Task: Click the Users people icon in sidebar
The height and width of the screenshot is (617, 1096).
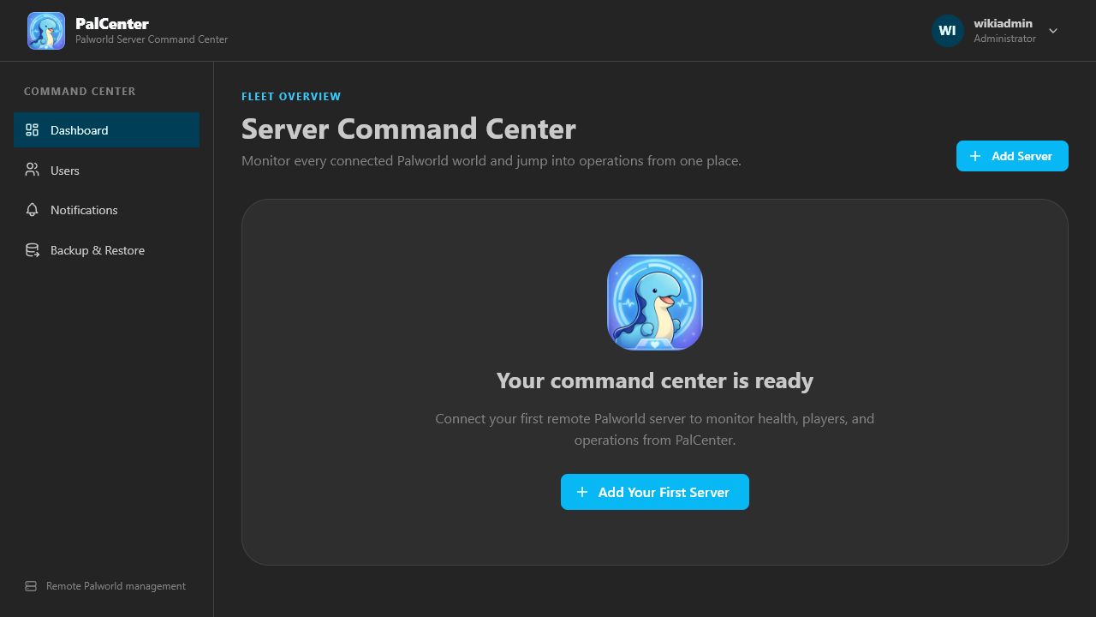Action: 33,170
